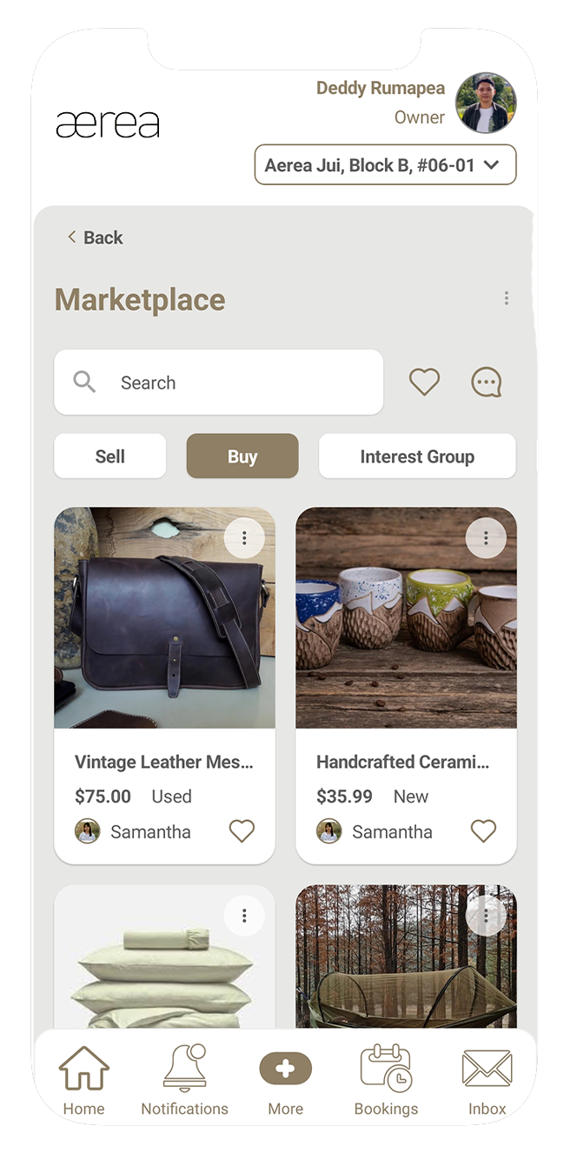Favorite the Vintage Leather Messenger bag
The width and height of the screenshot is (570, 1153).
pos(242,831)
